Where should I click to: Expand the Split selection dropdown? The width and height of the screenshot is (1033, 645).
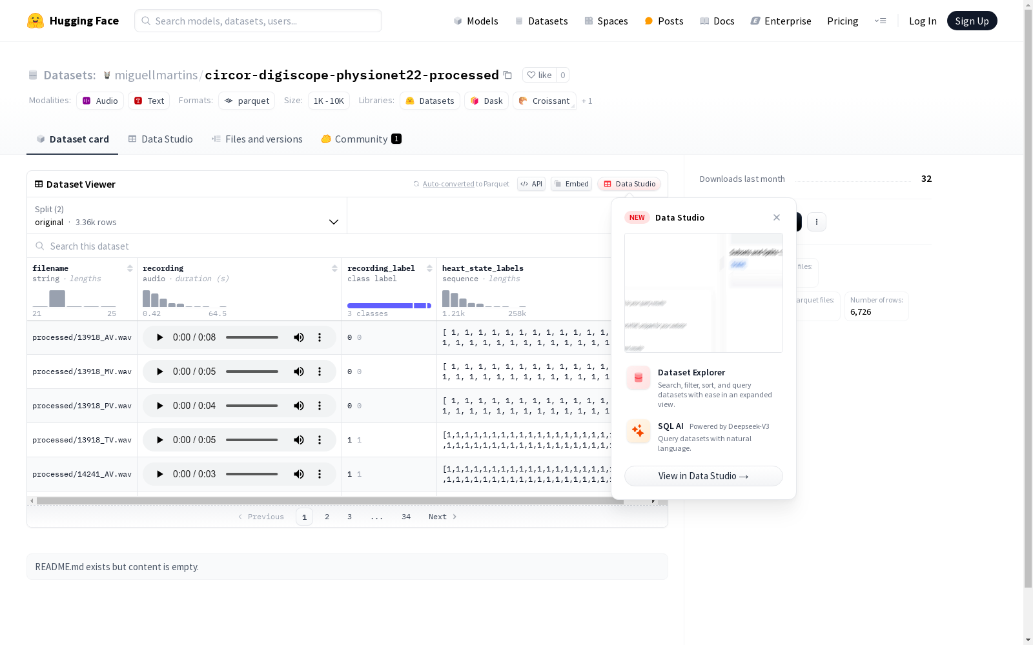187,215
